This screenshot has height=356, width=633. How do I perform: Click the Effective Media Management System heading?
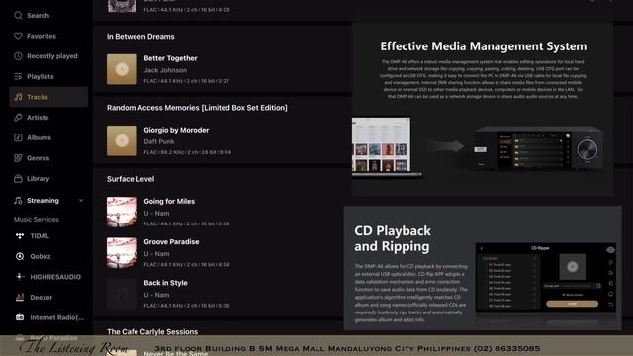click(484, 46)
